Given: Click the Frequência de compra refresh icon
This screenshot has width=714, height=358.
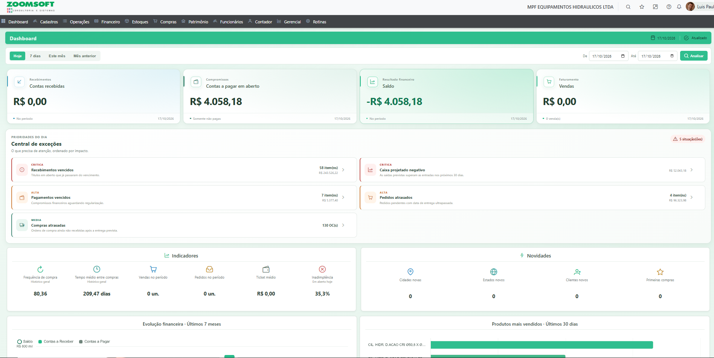Looking at the screenshot, I should tap(40, 269).
